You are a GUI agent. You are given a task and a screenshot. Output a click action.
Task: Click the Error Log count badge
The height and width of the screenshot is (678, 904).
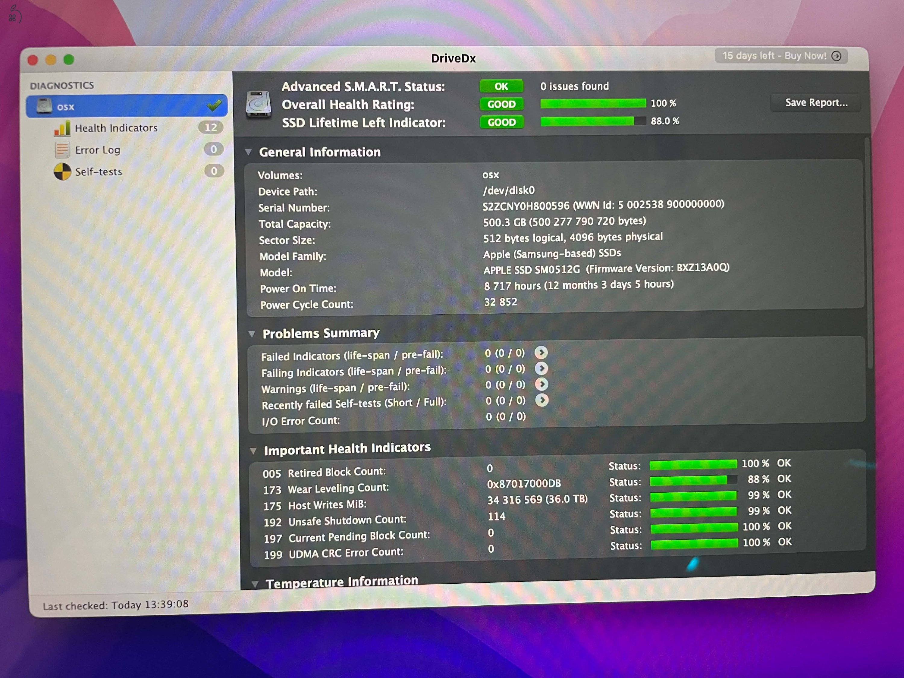click(214, 149)
